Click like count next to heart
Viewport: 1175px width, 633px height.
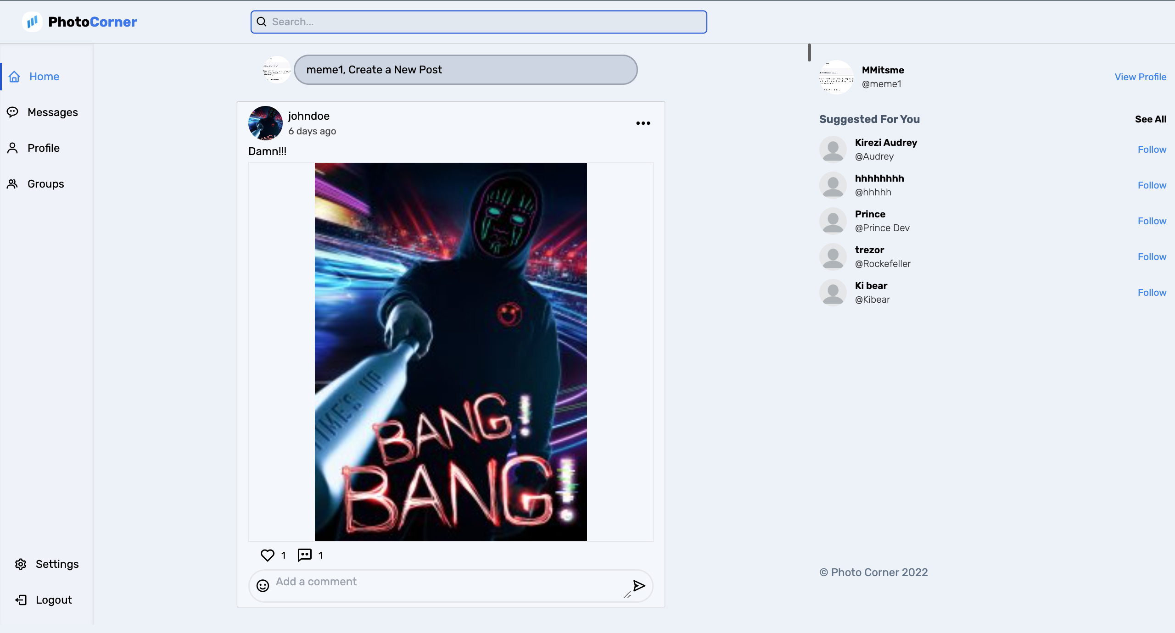pos(283,555)
